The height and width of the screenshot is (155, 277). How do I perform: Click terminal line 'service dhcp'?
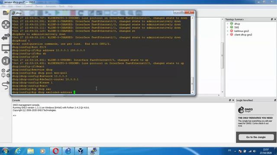coord(32,70)
